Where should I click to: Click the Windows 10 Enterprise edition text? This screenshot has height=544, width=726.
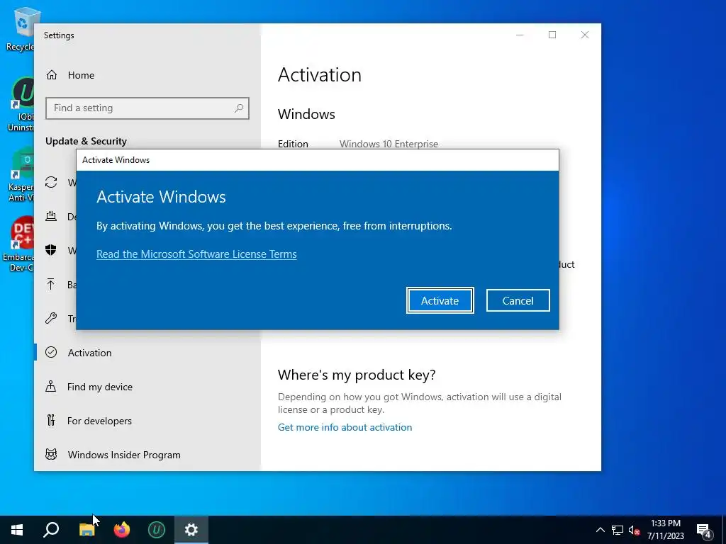click(x=389, y=144)
